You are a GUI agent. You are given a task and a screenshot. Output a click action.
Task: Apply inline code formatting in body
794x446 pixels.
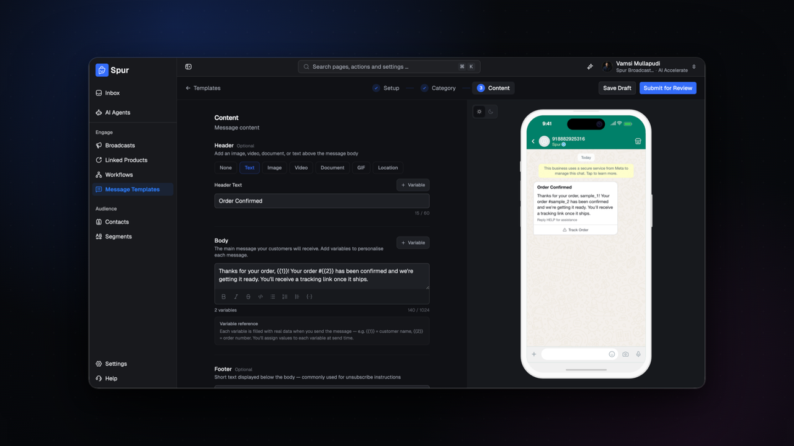[x=261, y=297]
